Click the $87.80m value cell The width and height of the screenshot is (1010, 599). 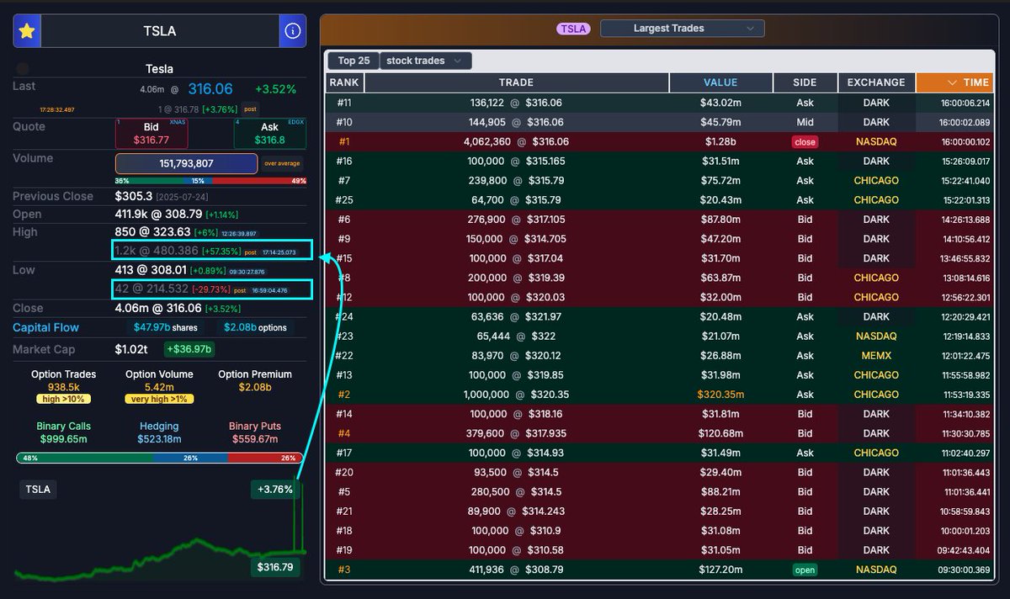(x=720, y=220)
